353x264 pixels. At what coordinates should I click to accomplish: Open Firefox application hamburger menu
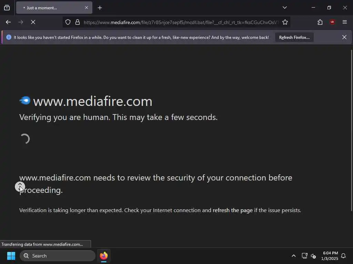click(345, 22)
